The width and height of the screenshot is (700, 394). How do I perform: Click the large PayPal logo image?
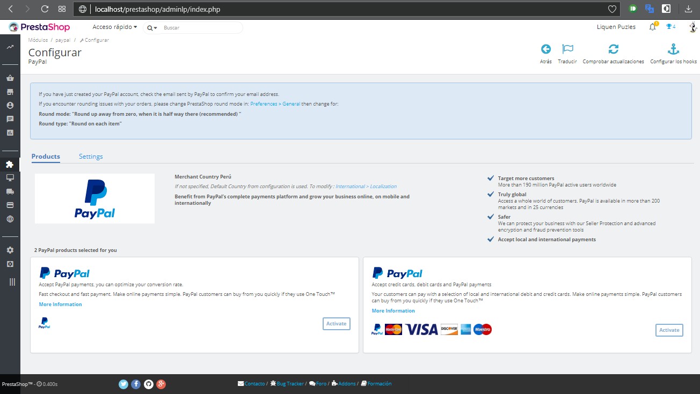[94, 198]
